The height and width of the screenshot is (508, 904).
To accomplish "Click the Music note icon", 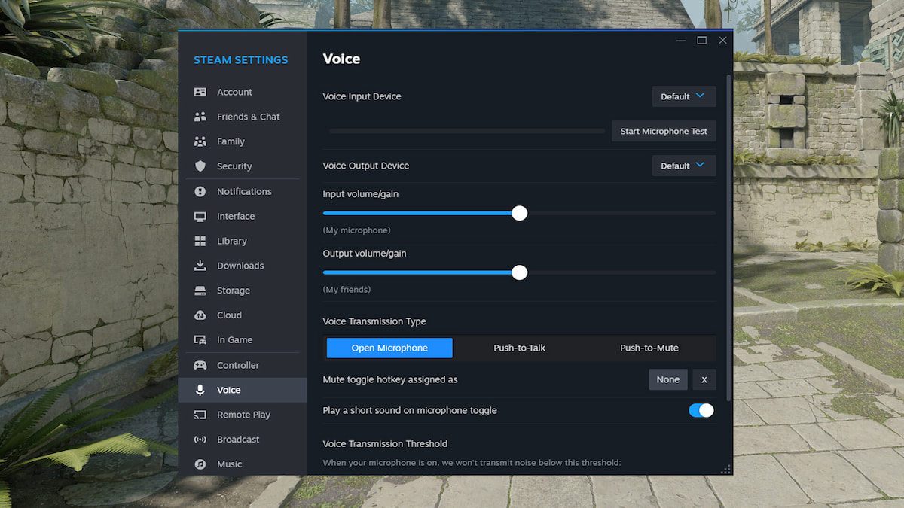I will (200, 464).
